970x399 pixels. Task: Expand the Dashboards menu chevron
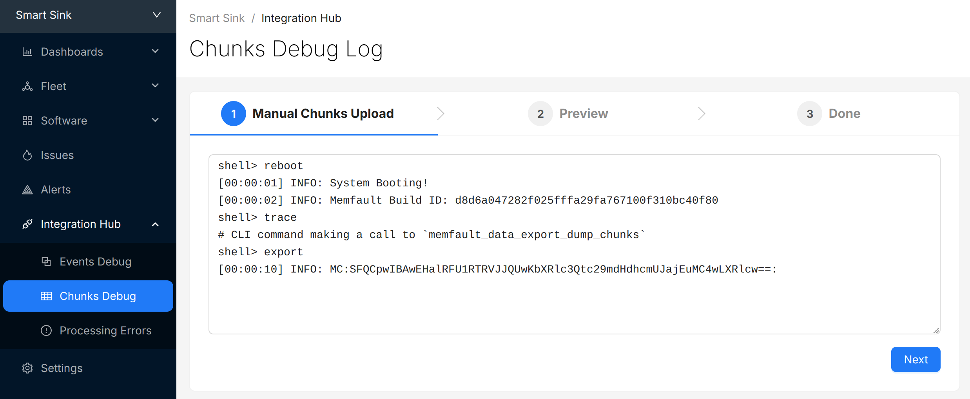(155, 51)
